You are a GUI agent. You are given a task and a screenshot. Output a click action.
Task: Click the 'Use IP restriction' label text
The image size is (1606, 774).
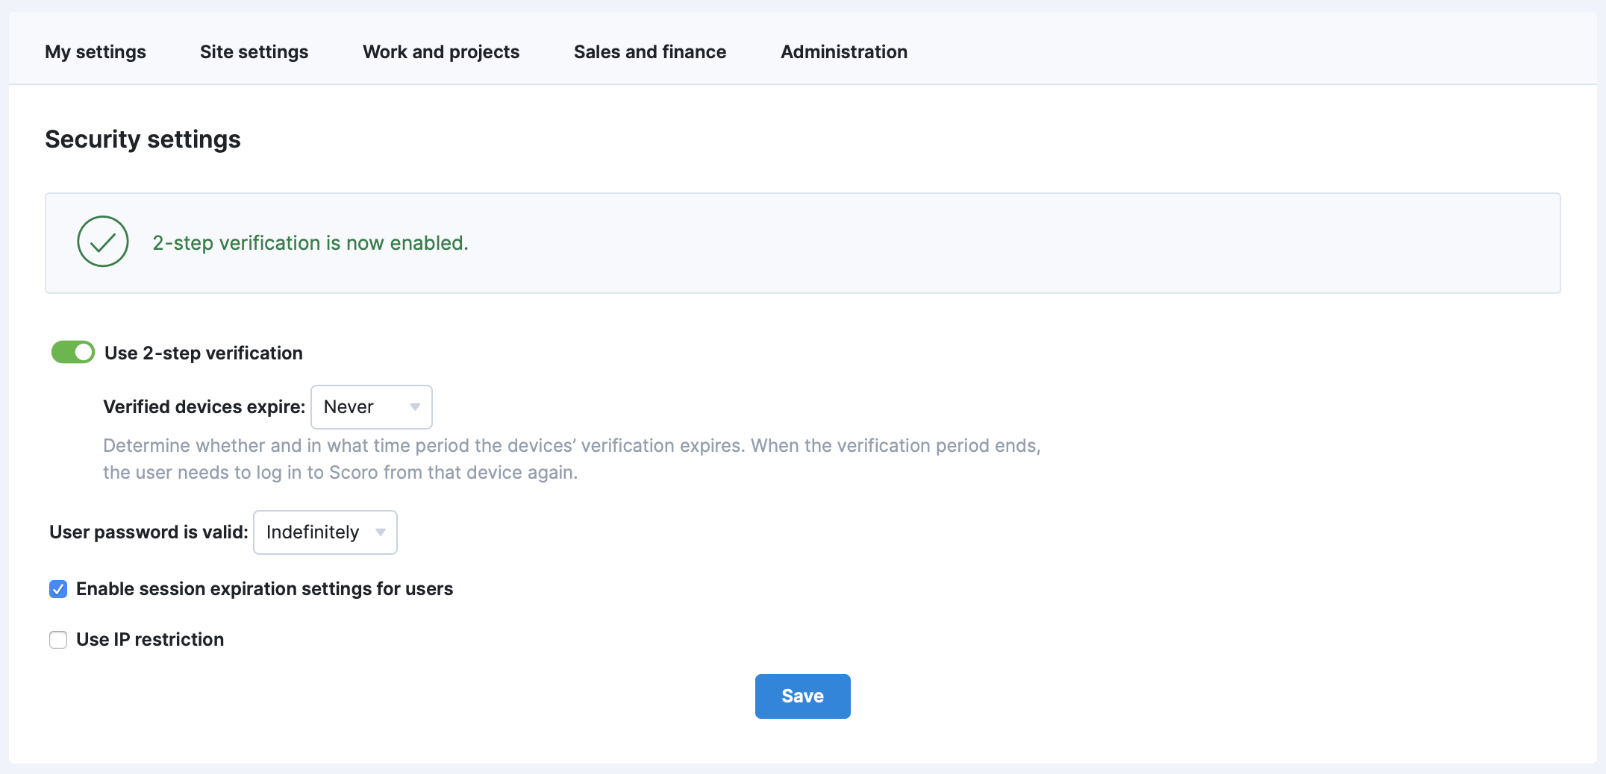coord(150,640)
